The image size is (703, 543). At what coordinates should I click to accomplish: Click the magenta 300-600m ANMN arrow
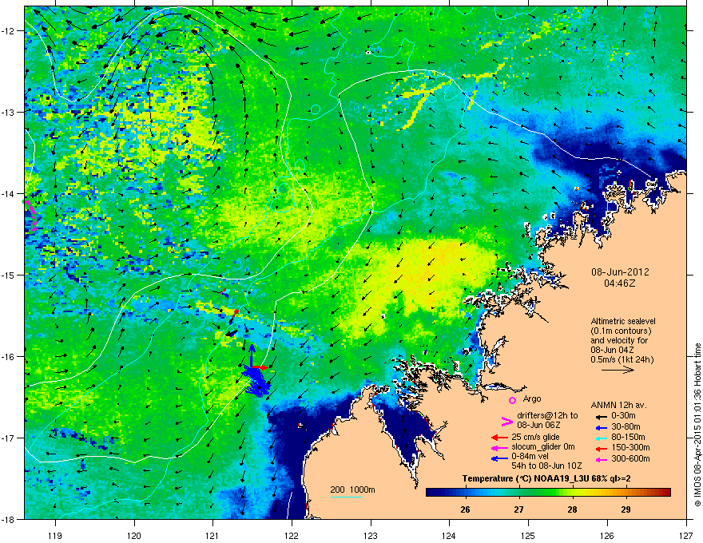(601, 459)
